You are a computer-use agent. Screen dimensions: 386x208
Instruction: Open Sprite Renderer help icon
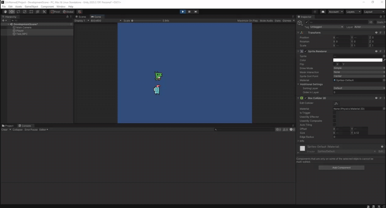tap(376, 51)
